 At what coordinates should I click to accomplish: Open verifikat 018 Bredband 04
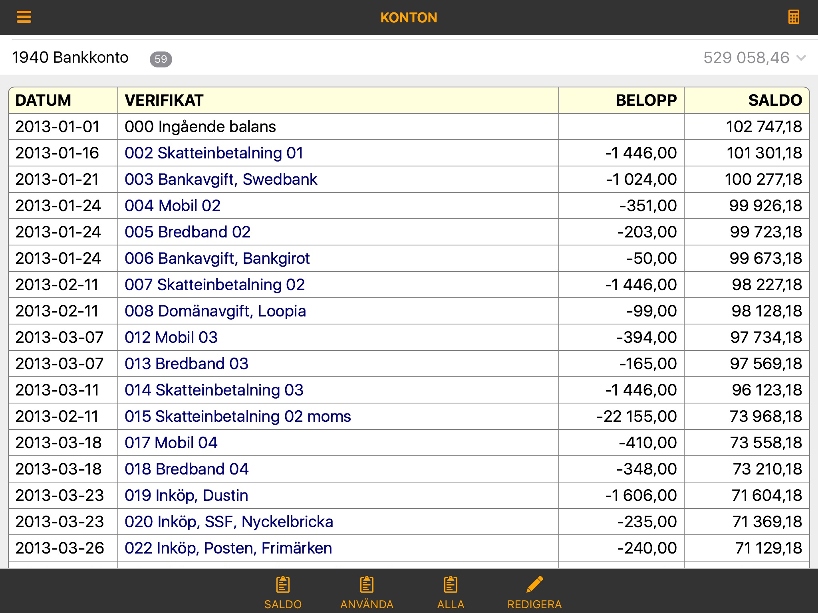[187, 469]
